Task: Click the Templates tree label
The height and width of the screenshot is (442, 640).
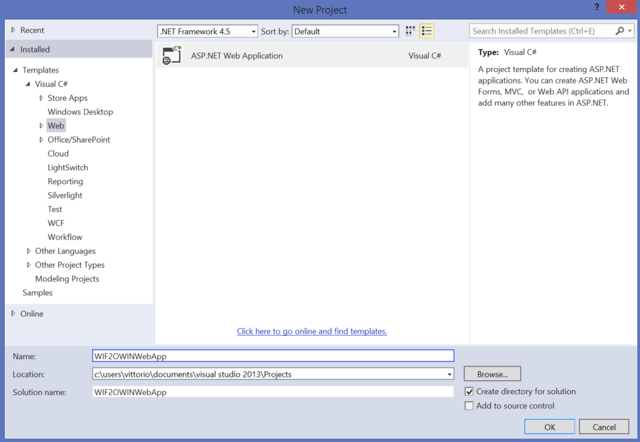Action: (41, 70)
